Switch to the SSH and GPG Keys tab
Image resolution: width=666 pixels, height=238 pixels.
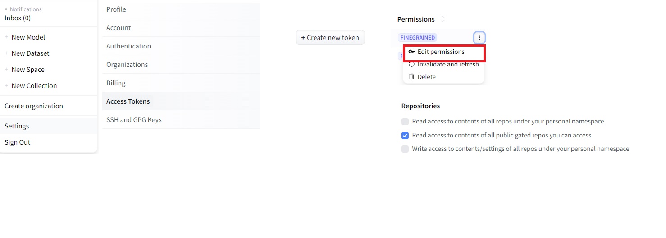[x=134, y=120]
